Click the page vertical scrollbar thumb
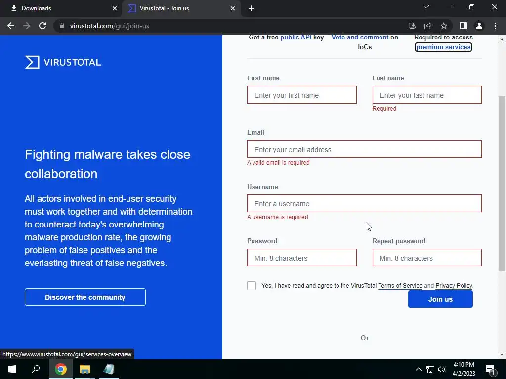Screen dimensions: 506x379 pos(502,184)
